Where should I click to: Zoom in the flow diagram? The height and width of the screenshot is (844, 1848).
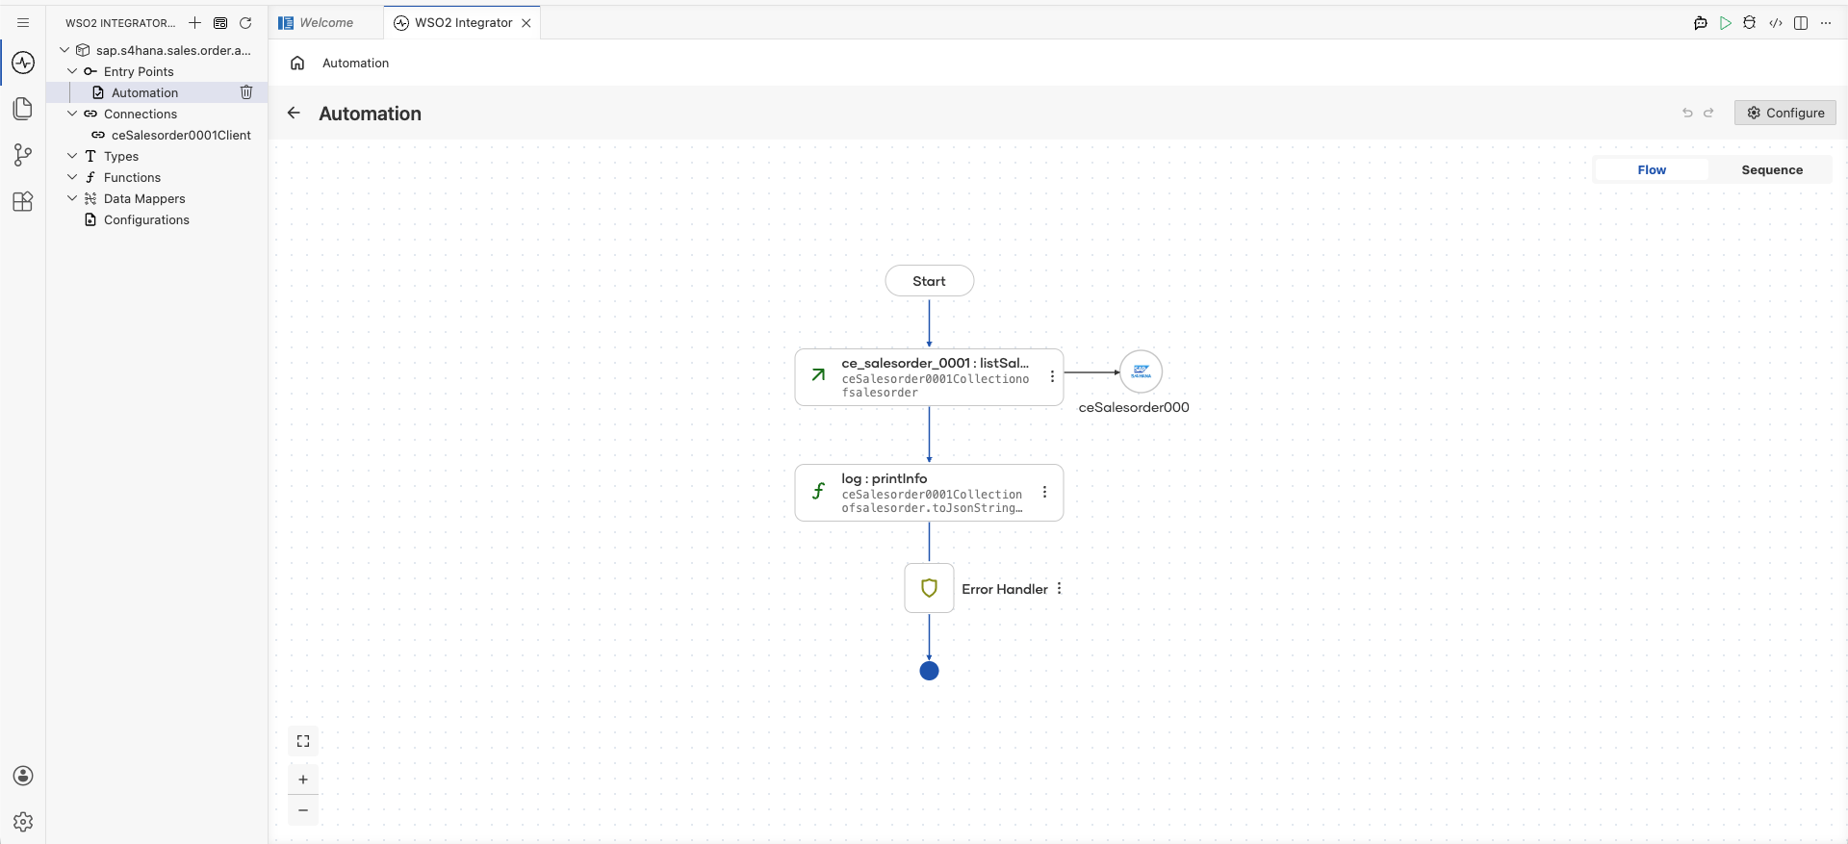[x=303, y=780]
